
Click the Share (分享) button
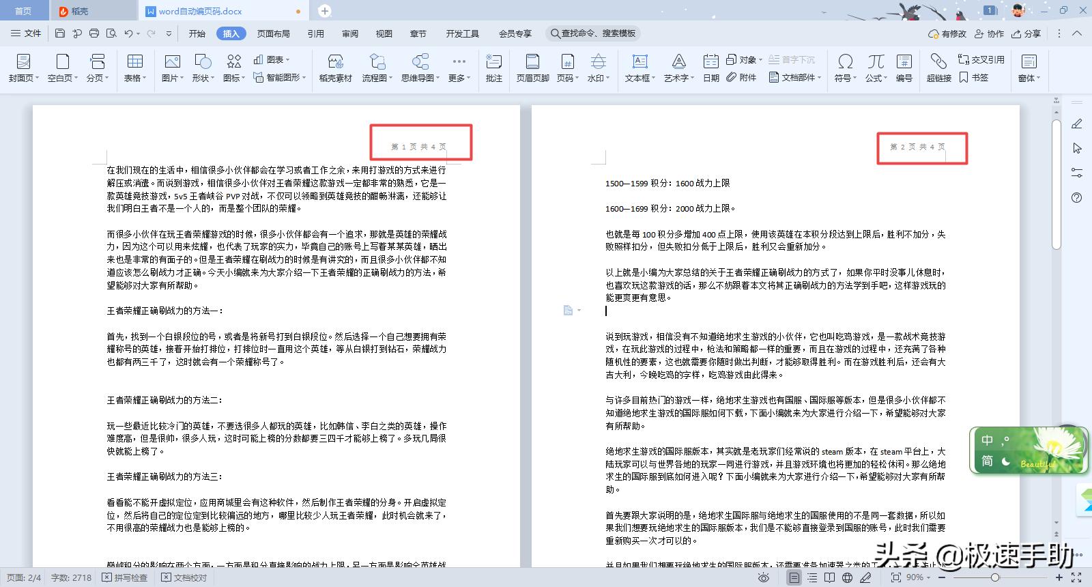pos(1026,33)
